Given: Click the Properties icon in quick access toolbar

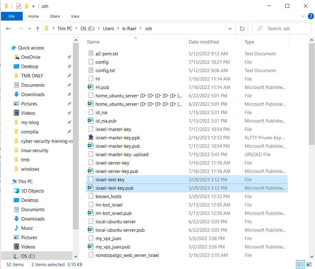Looking at the screenshot, I should [x=18, y=6].
